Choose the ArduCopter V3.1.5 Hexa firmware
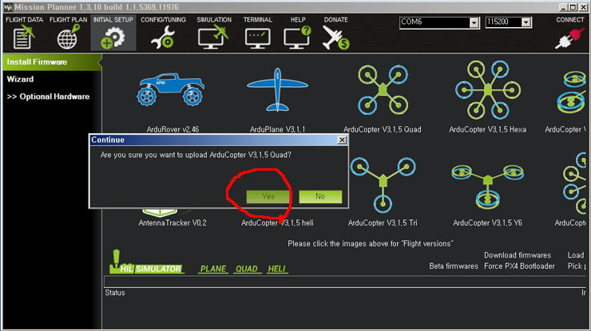Screen dimensions: 591x331 coord(488,89)
